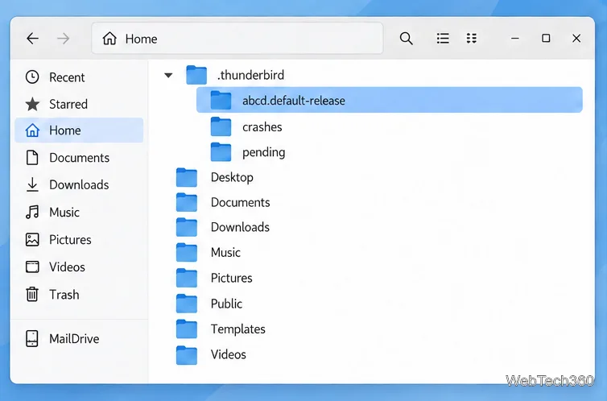This screenshot has width=607, height=401.
Task: Click Videos folder icon in file list
Action: [187, 355]
